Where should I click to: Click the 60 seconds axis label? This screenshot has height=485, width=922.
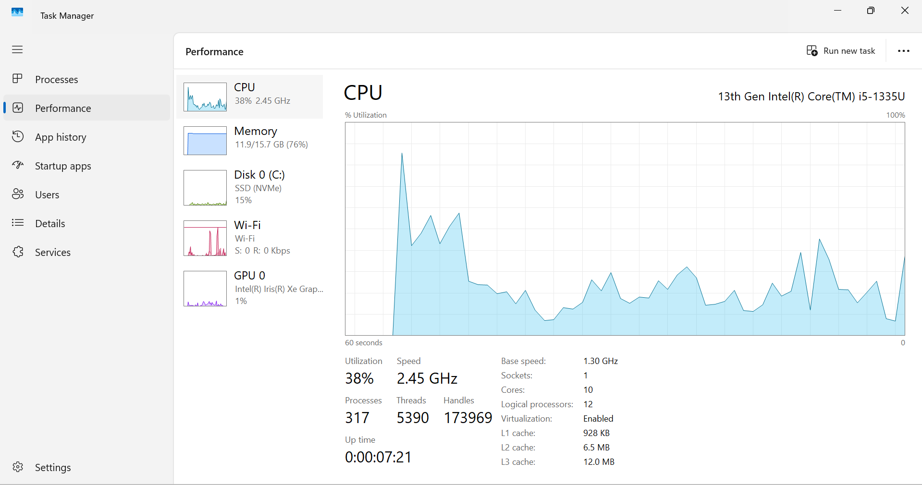click(364, 343)
